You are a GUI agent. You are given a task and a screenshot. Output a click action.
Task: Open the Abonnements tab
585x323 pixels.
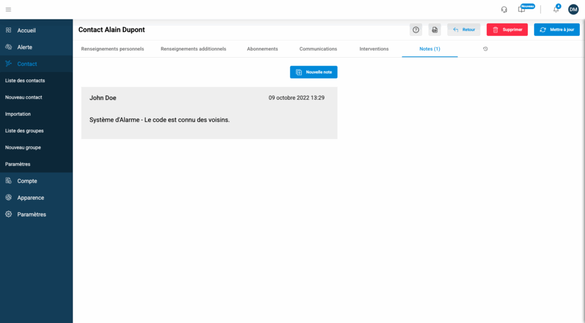pyautogui.click(x=262, y=49)
